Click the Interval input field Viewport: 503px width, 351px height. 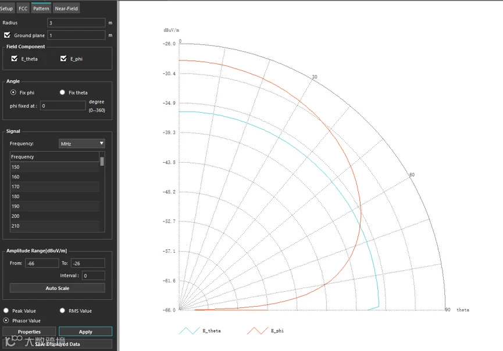pyautogui.click(x=94, y=275)
